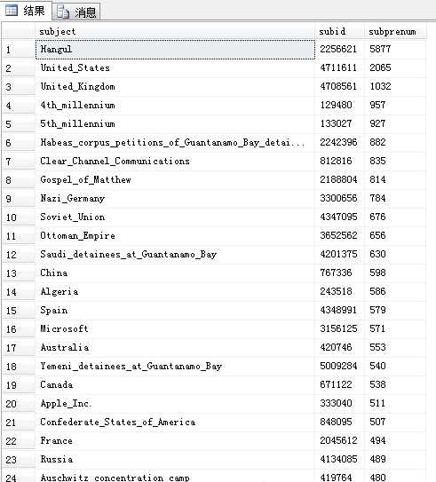Select Clear_Channel_Communications cell
Viewport: 436px width, 482px height.
[x=175, y=161]
